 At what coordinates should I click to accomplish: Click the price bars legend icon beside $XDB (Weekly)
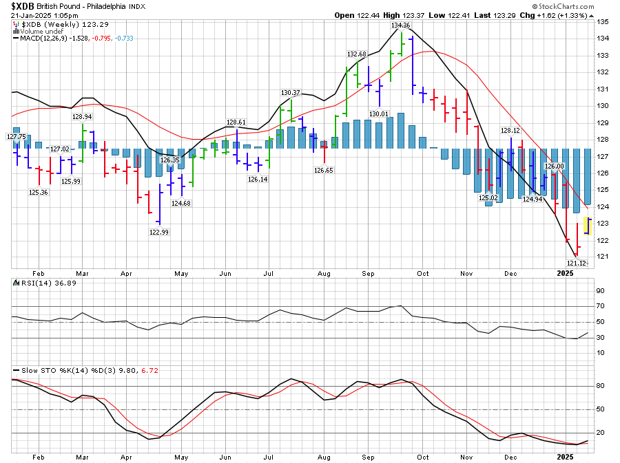(x=16, y=25)
